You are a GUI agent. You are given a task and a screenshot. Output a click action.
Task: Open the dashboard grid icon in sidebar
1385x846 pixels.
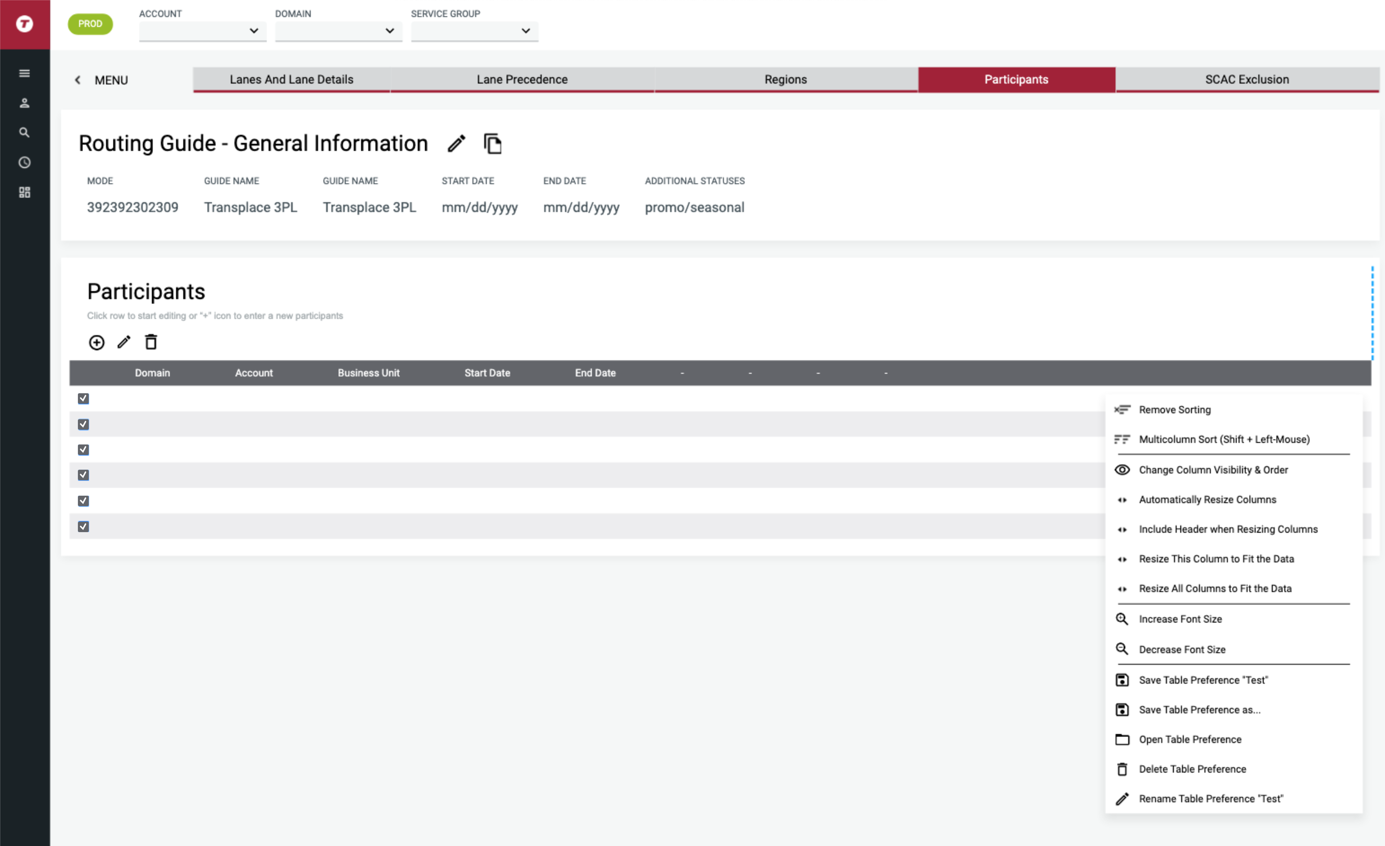[24, 192]
